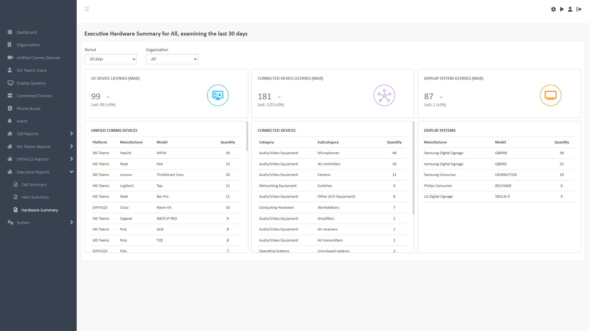Open the Phone Books link
The image size is (589, 331).
29,108
